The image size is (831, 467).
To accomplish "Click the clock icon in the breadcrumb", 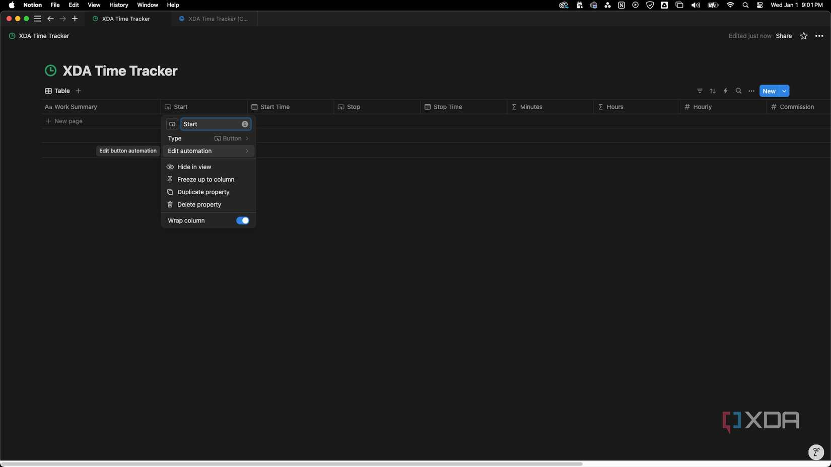I will (12, 36).
